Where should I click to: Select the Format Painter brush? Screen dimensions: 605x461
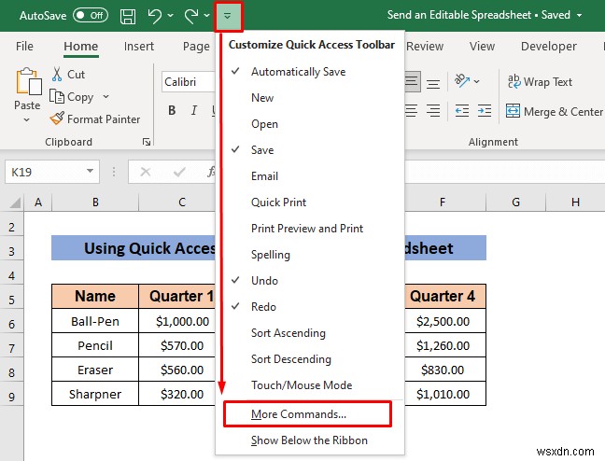click(x=57, y=119)
